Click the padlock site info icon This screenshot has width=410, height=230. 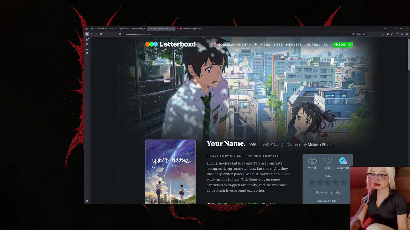click(x=123, y=34)
